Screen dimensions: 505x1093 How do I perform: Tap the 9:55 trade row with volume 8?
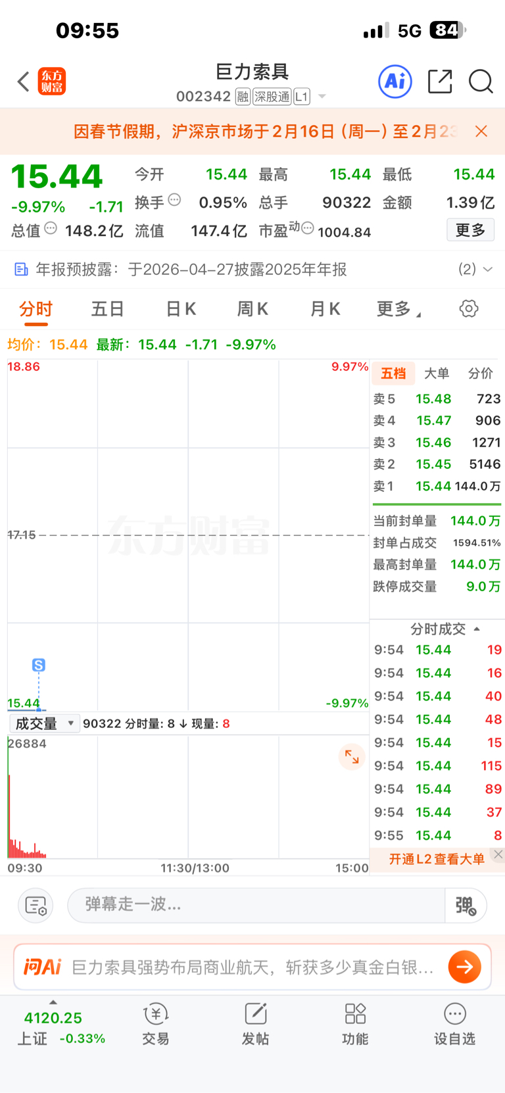[x=438, y=835]
